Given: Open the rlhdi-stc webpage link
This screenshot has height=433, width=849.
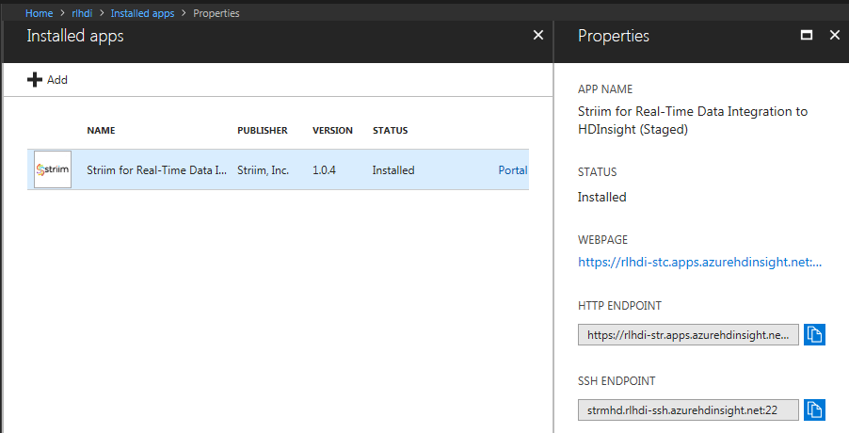Looking at the screenshot, I should pos(699,262).
